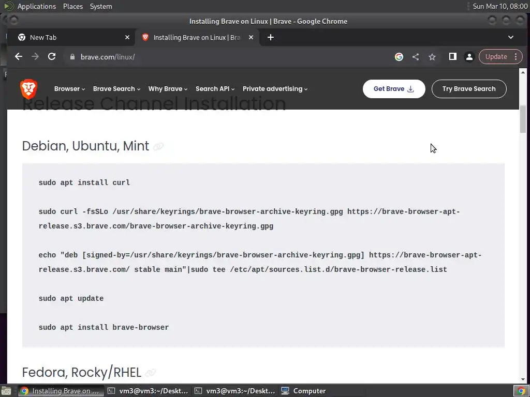The image size is (530, 397).
Task: Open the System menu
Action: pyautogui.click(x=101, y=6)
